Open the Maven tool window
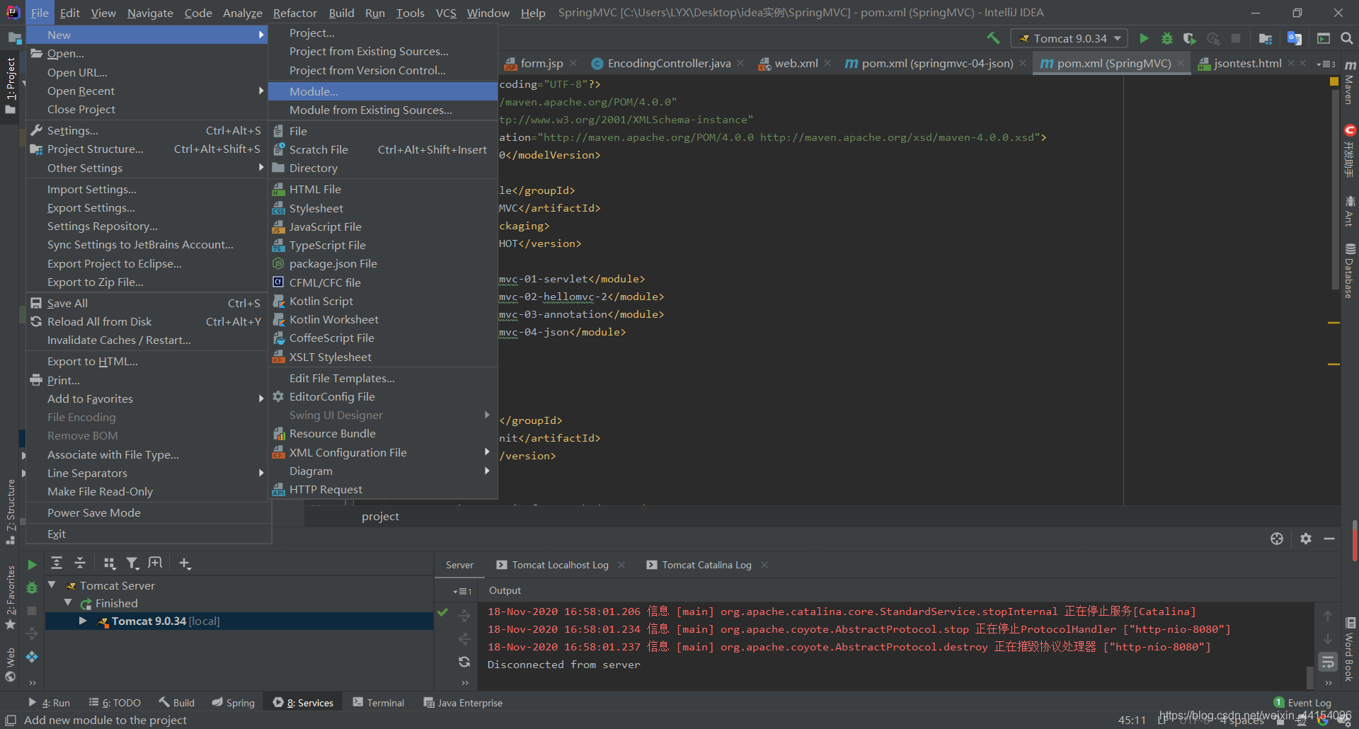Screen dimensions: 1359x729 coord(1350,82)
